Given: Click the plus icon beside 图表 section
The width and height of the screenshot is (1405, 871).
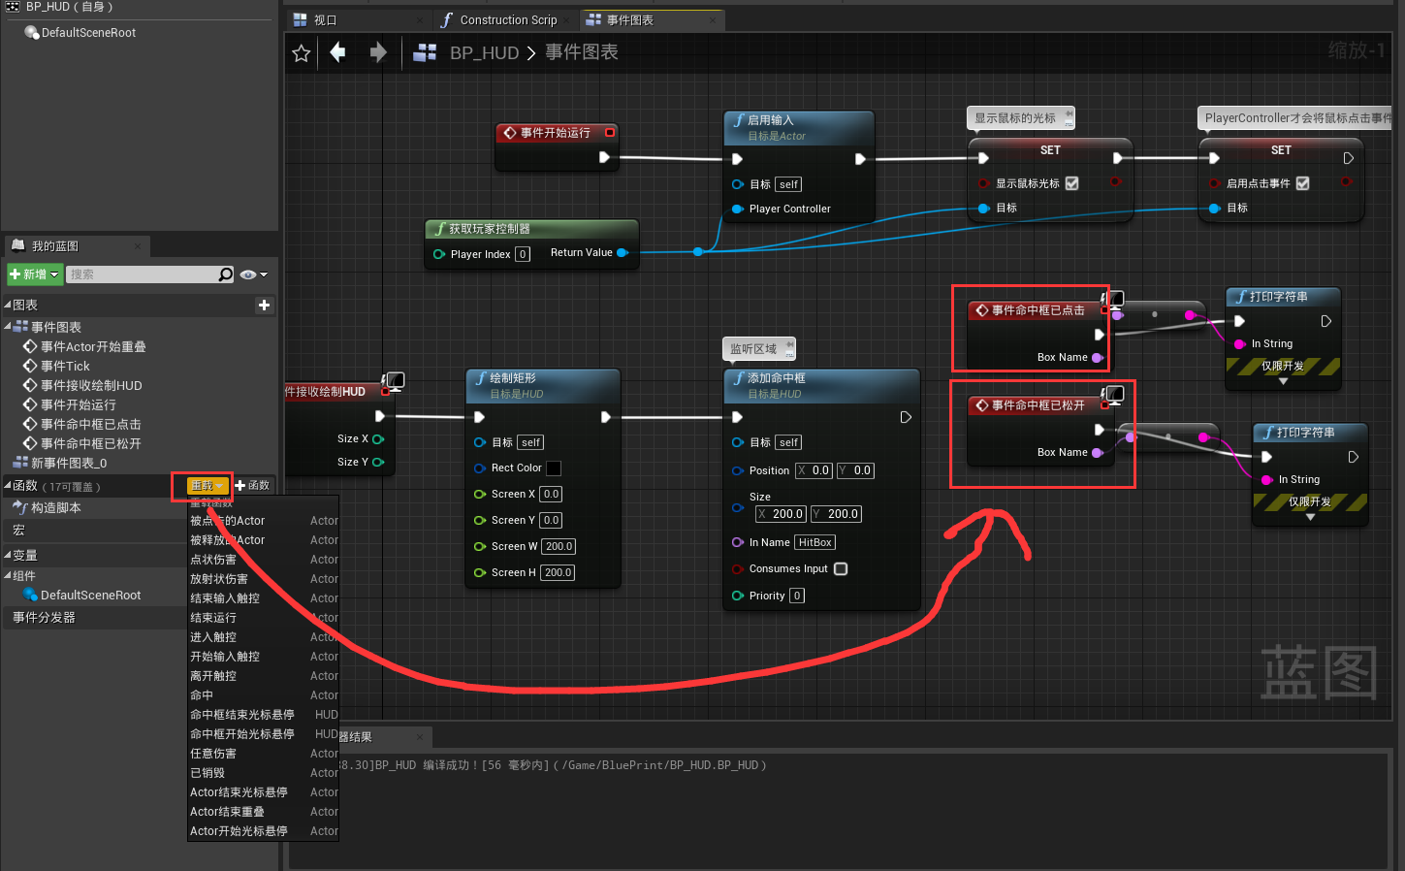Looking at the screenshot, I should 264,306.
